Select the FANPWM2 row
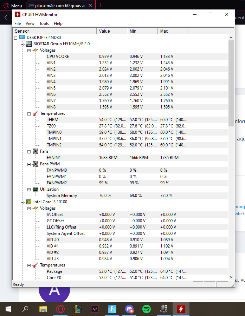The width and height of the screenshot is (245, 316). (137, 183)
